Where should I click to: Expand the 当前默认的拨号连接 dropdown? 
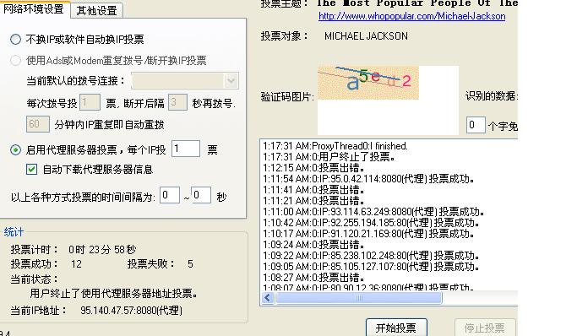pyautogui.click(x=231, y=80)
